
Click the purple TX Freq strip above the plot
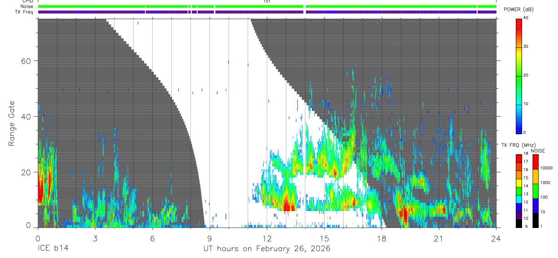[267, 12]
